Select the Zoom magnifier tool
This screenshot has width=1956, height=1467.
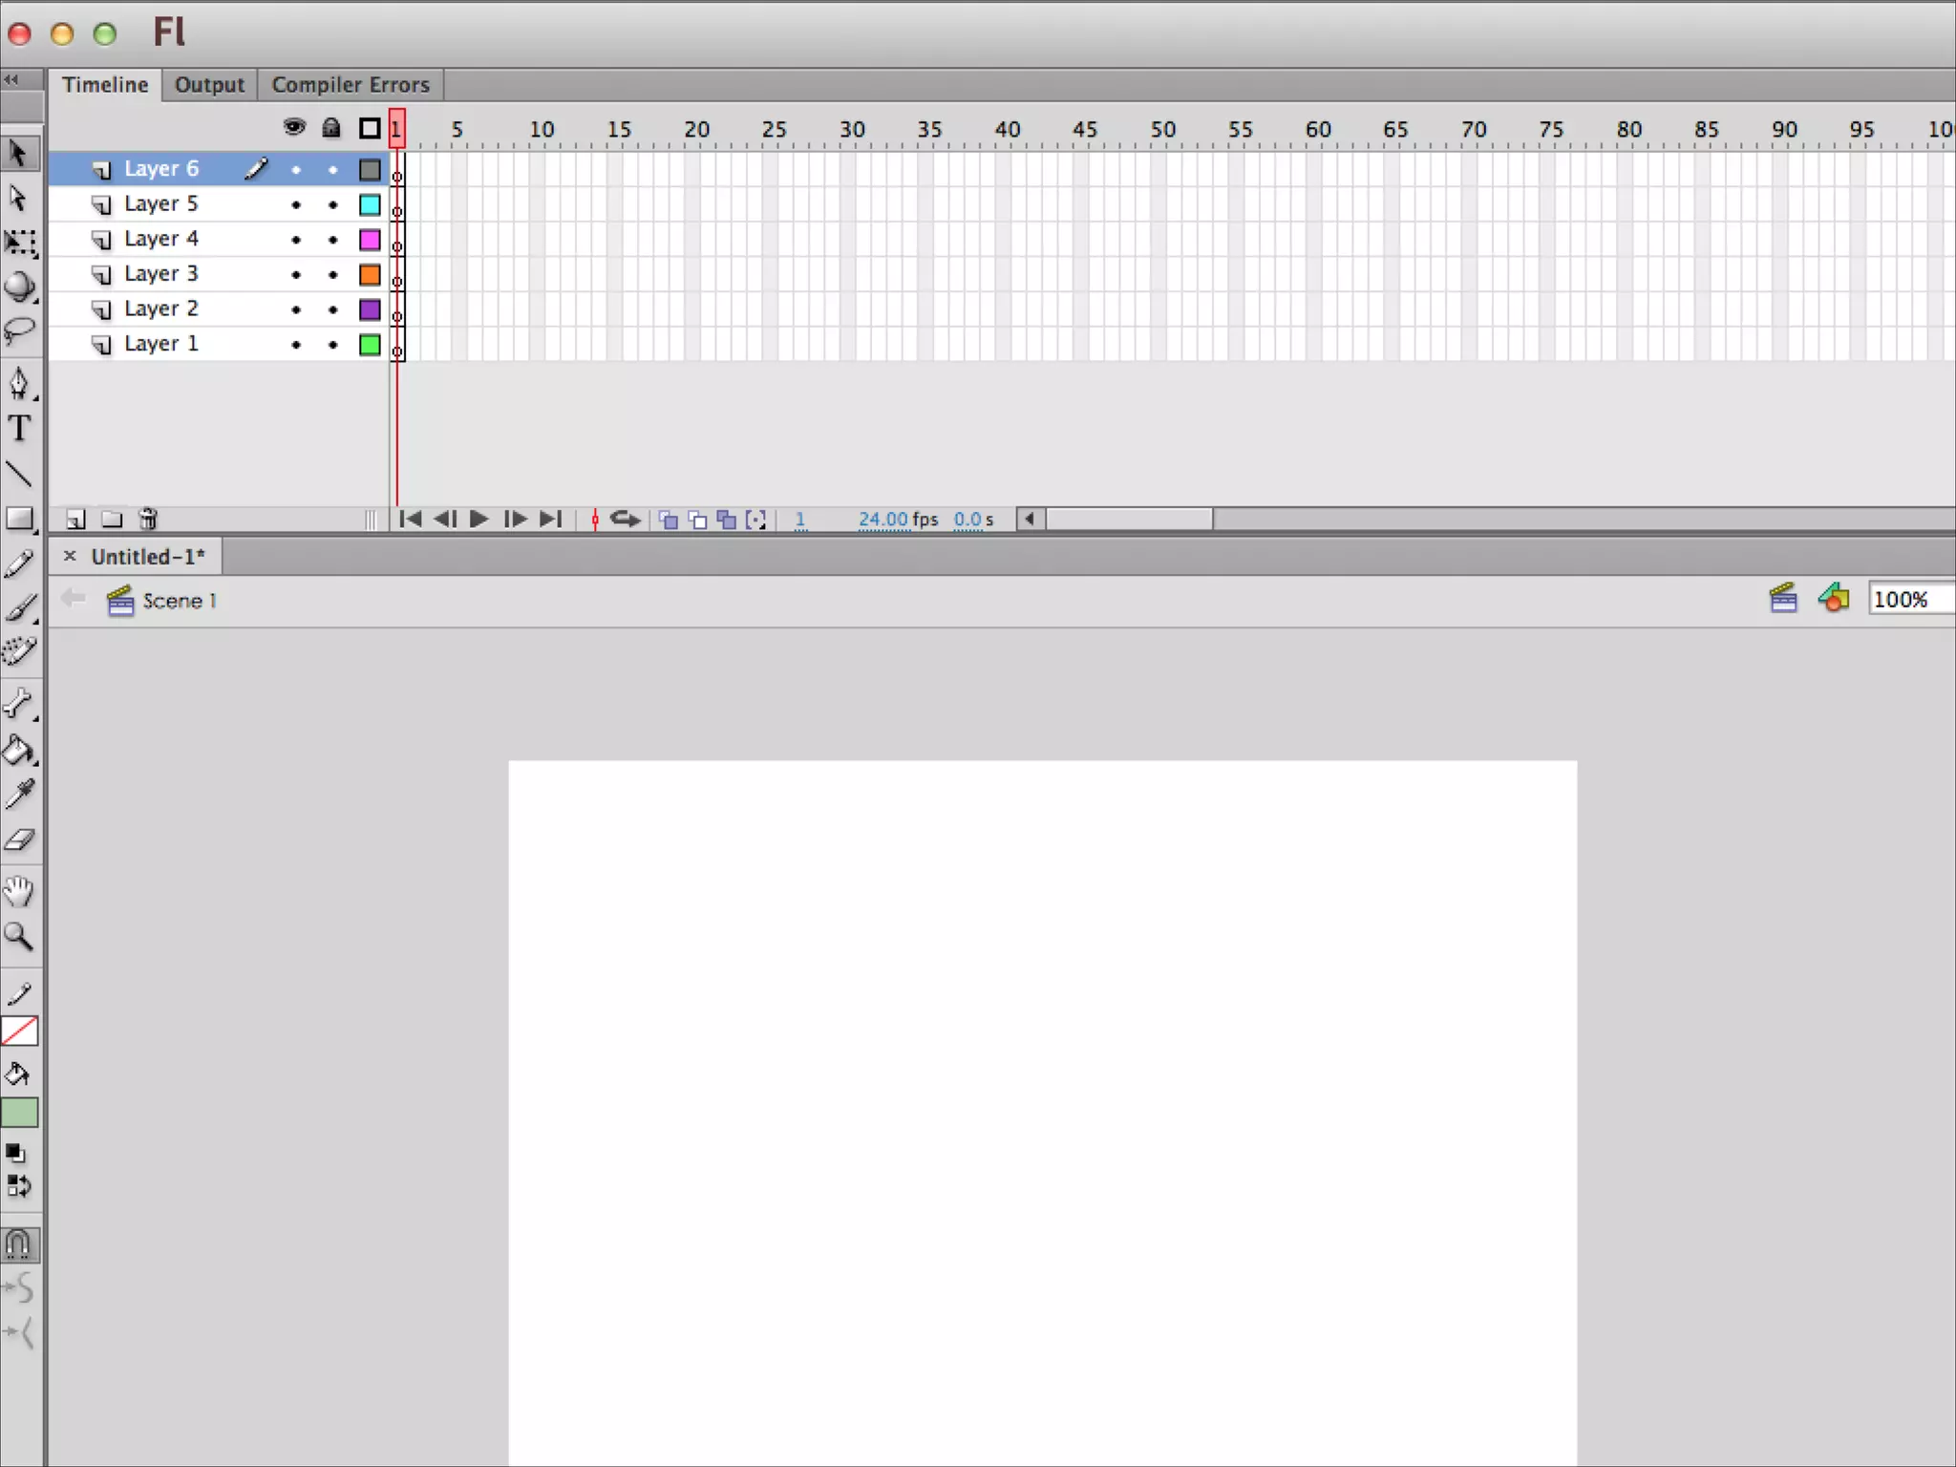19,937
